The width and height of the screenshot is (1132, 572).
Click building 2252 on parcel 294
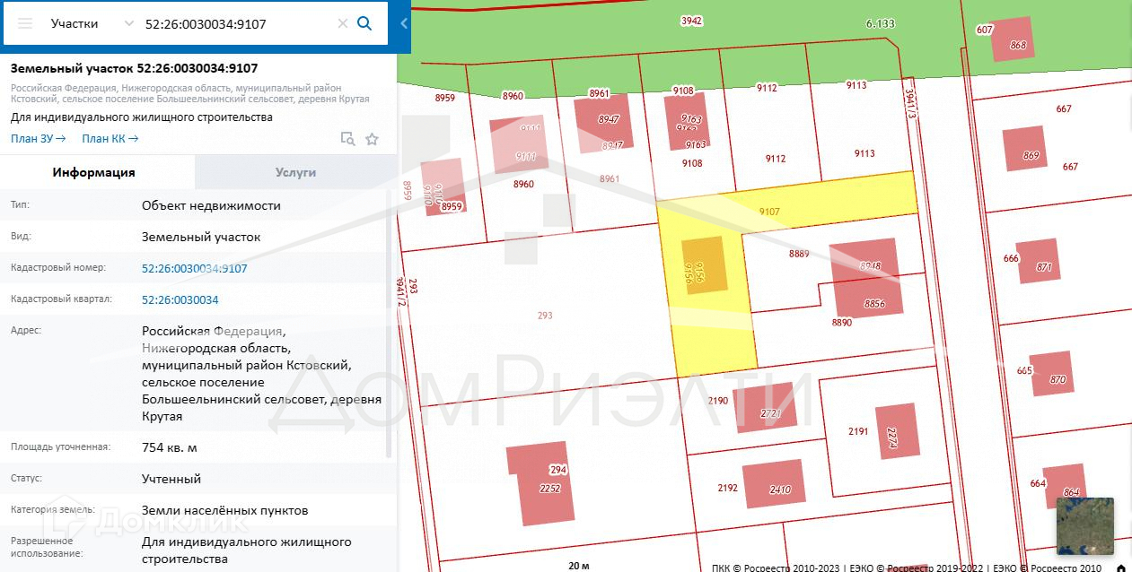[541, 484]
